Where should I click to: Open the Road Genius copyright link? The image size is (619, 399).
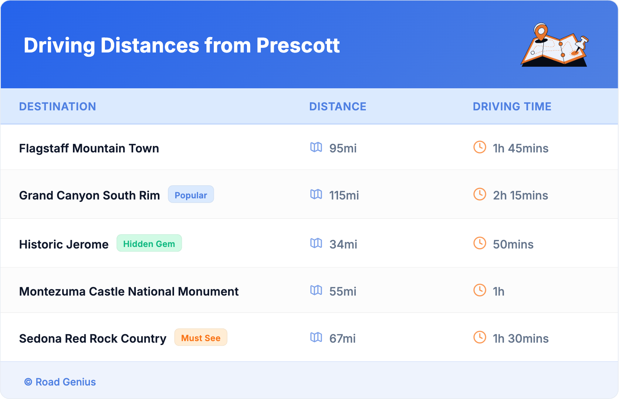(61, 382)
